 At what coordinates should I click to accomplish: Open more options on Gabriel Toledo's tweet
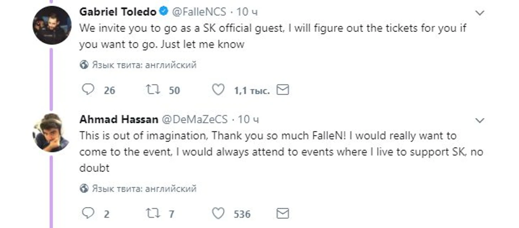(480, 13)
